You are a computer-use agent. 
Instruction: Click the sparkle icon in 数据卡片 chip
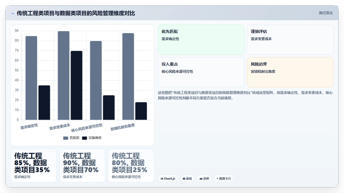tap(217, 179)
